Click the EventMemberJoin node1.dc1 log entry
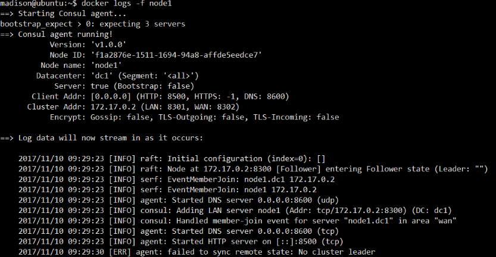Viewport: 496px width, 257px height. 176,180
